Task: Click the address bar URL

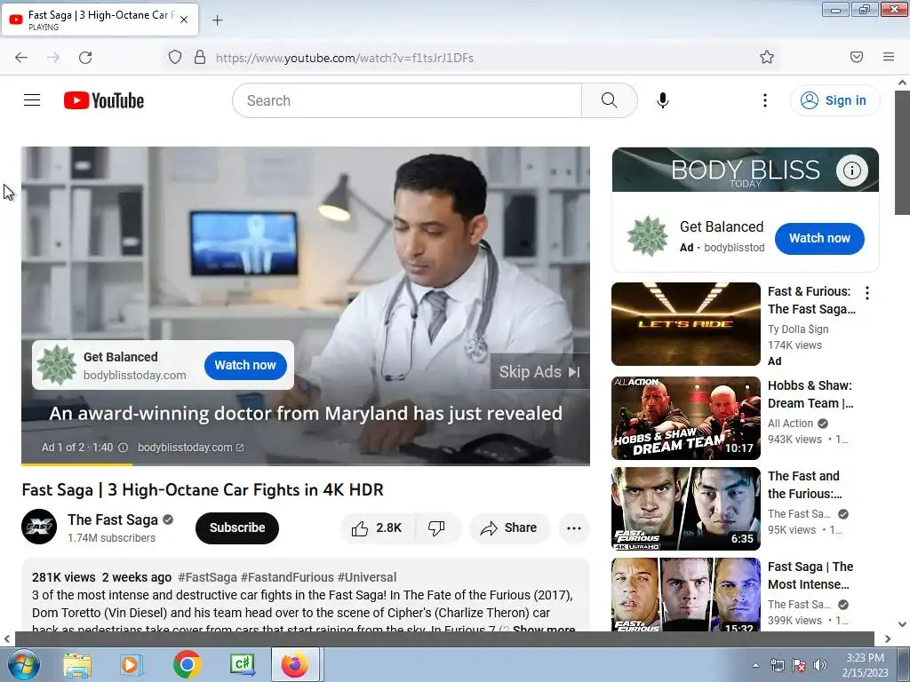Action: coord(345,58)
